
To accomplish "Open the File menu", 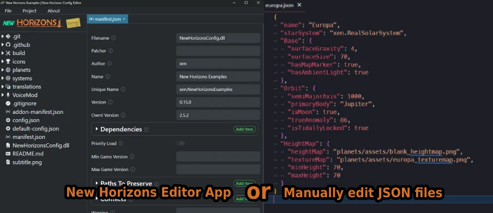I will 8,11.
